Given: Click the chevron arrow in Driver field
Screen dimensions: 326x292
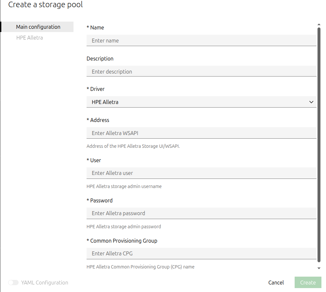Looking at the screenshot, I should click(311, 102).
